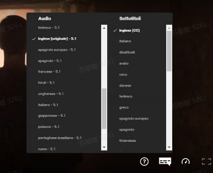The image size is (213, 173).
Task: Pick spagnolo europeo subtitles
Action: [x=134, y=119]
